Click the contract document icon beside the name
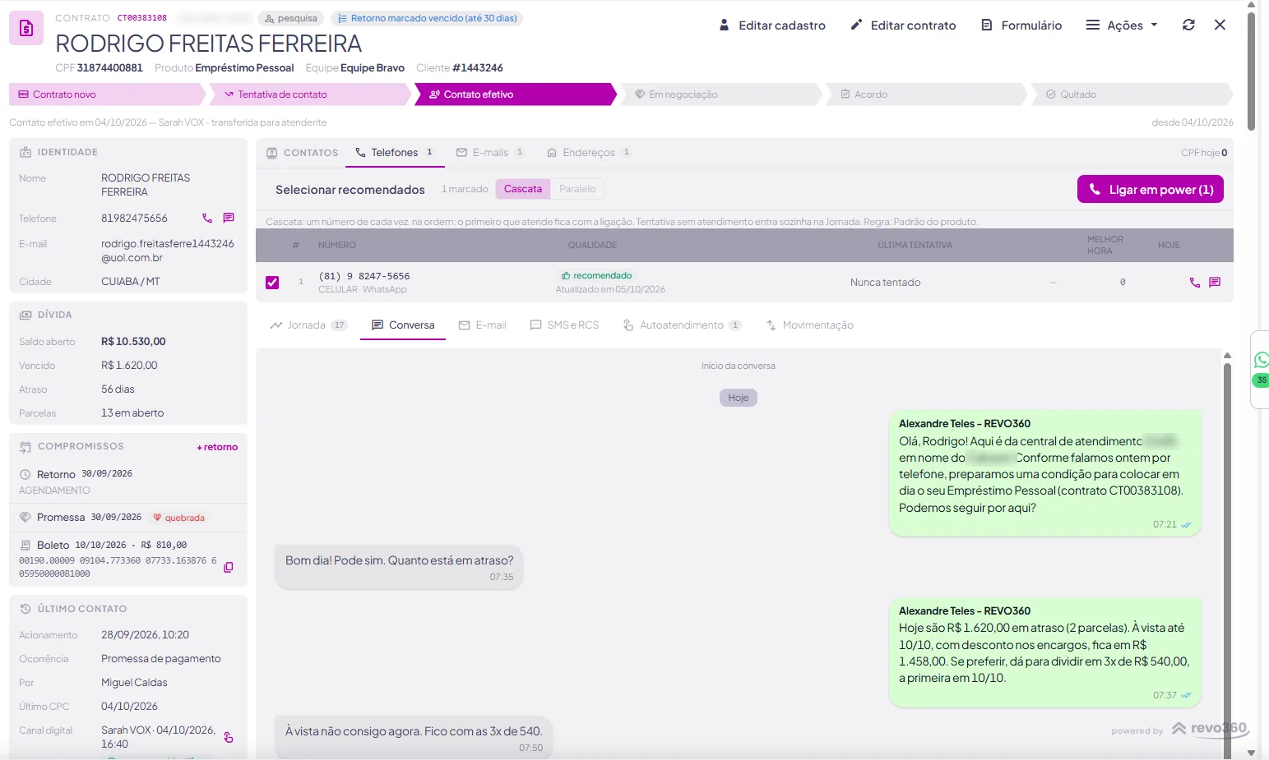Screen dimensions: 1269x760 pos(26,28)
